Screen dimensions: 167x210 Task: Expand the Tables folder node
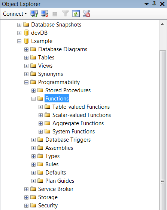click(26, 58)
